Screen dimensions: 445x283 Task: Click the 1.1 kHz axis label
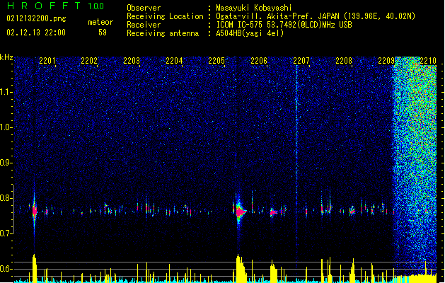6,92
